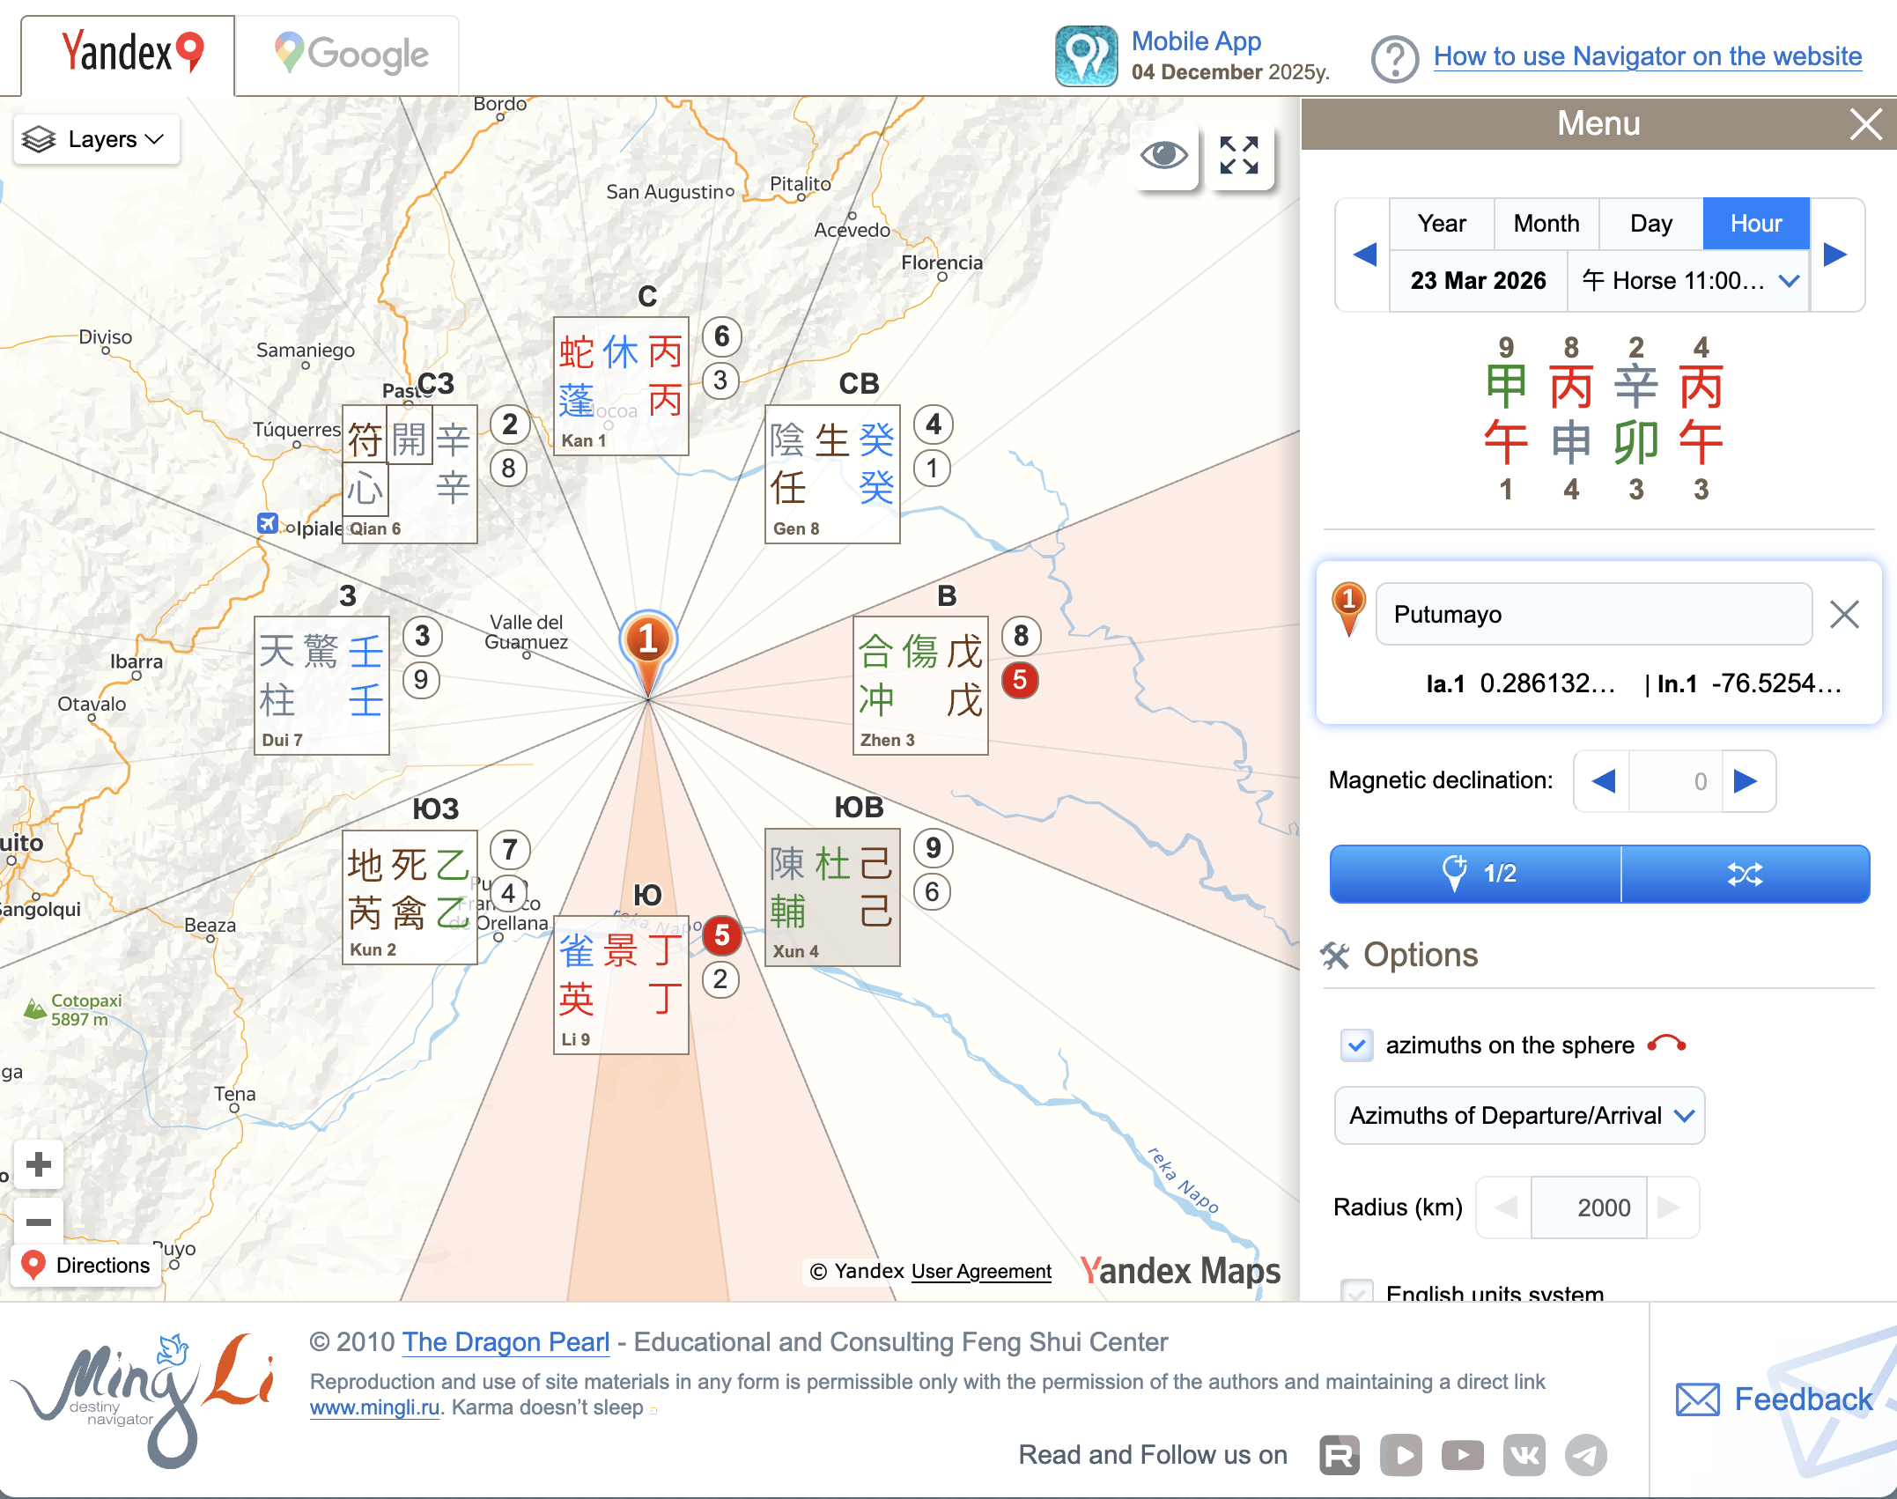This screenshot has height=1499, width=1897.
Task: Enable the English units system checkbox
Action: pos(1355,1293)
